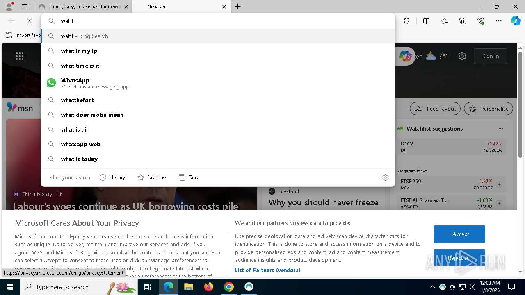Click the volume speaker tray icon
525x295 pixels.
coord(472,287)
